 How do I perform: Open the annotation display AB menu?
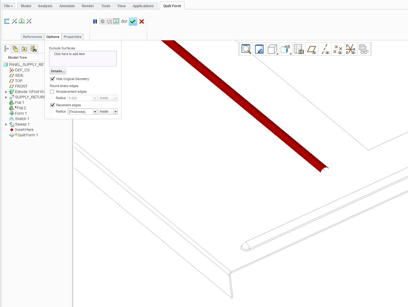click(285, 49)
